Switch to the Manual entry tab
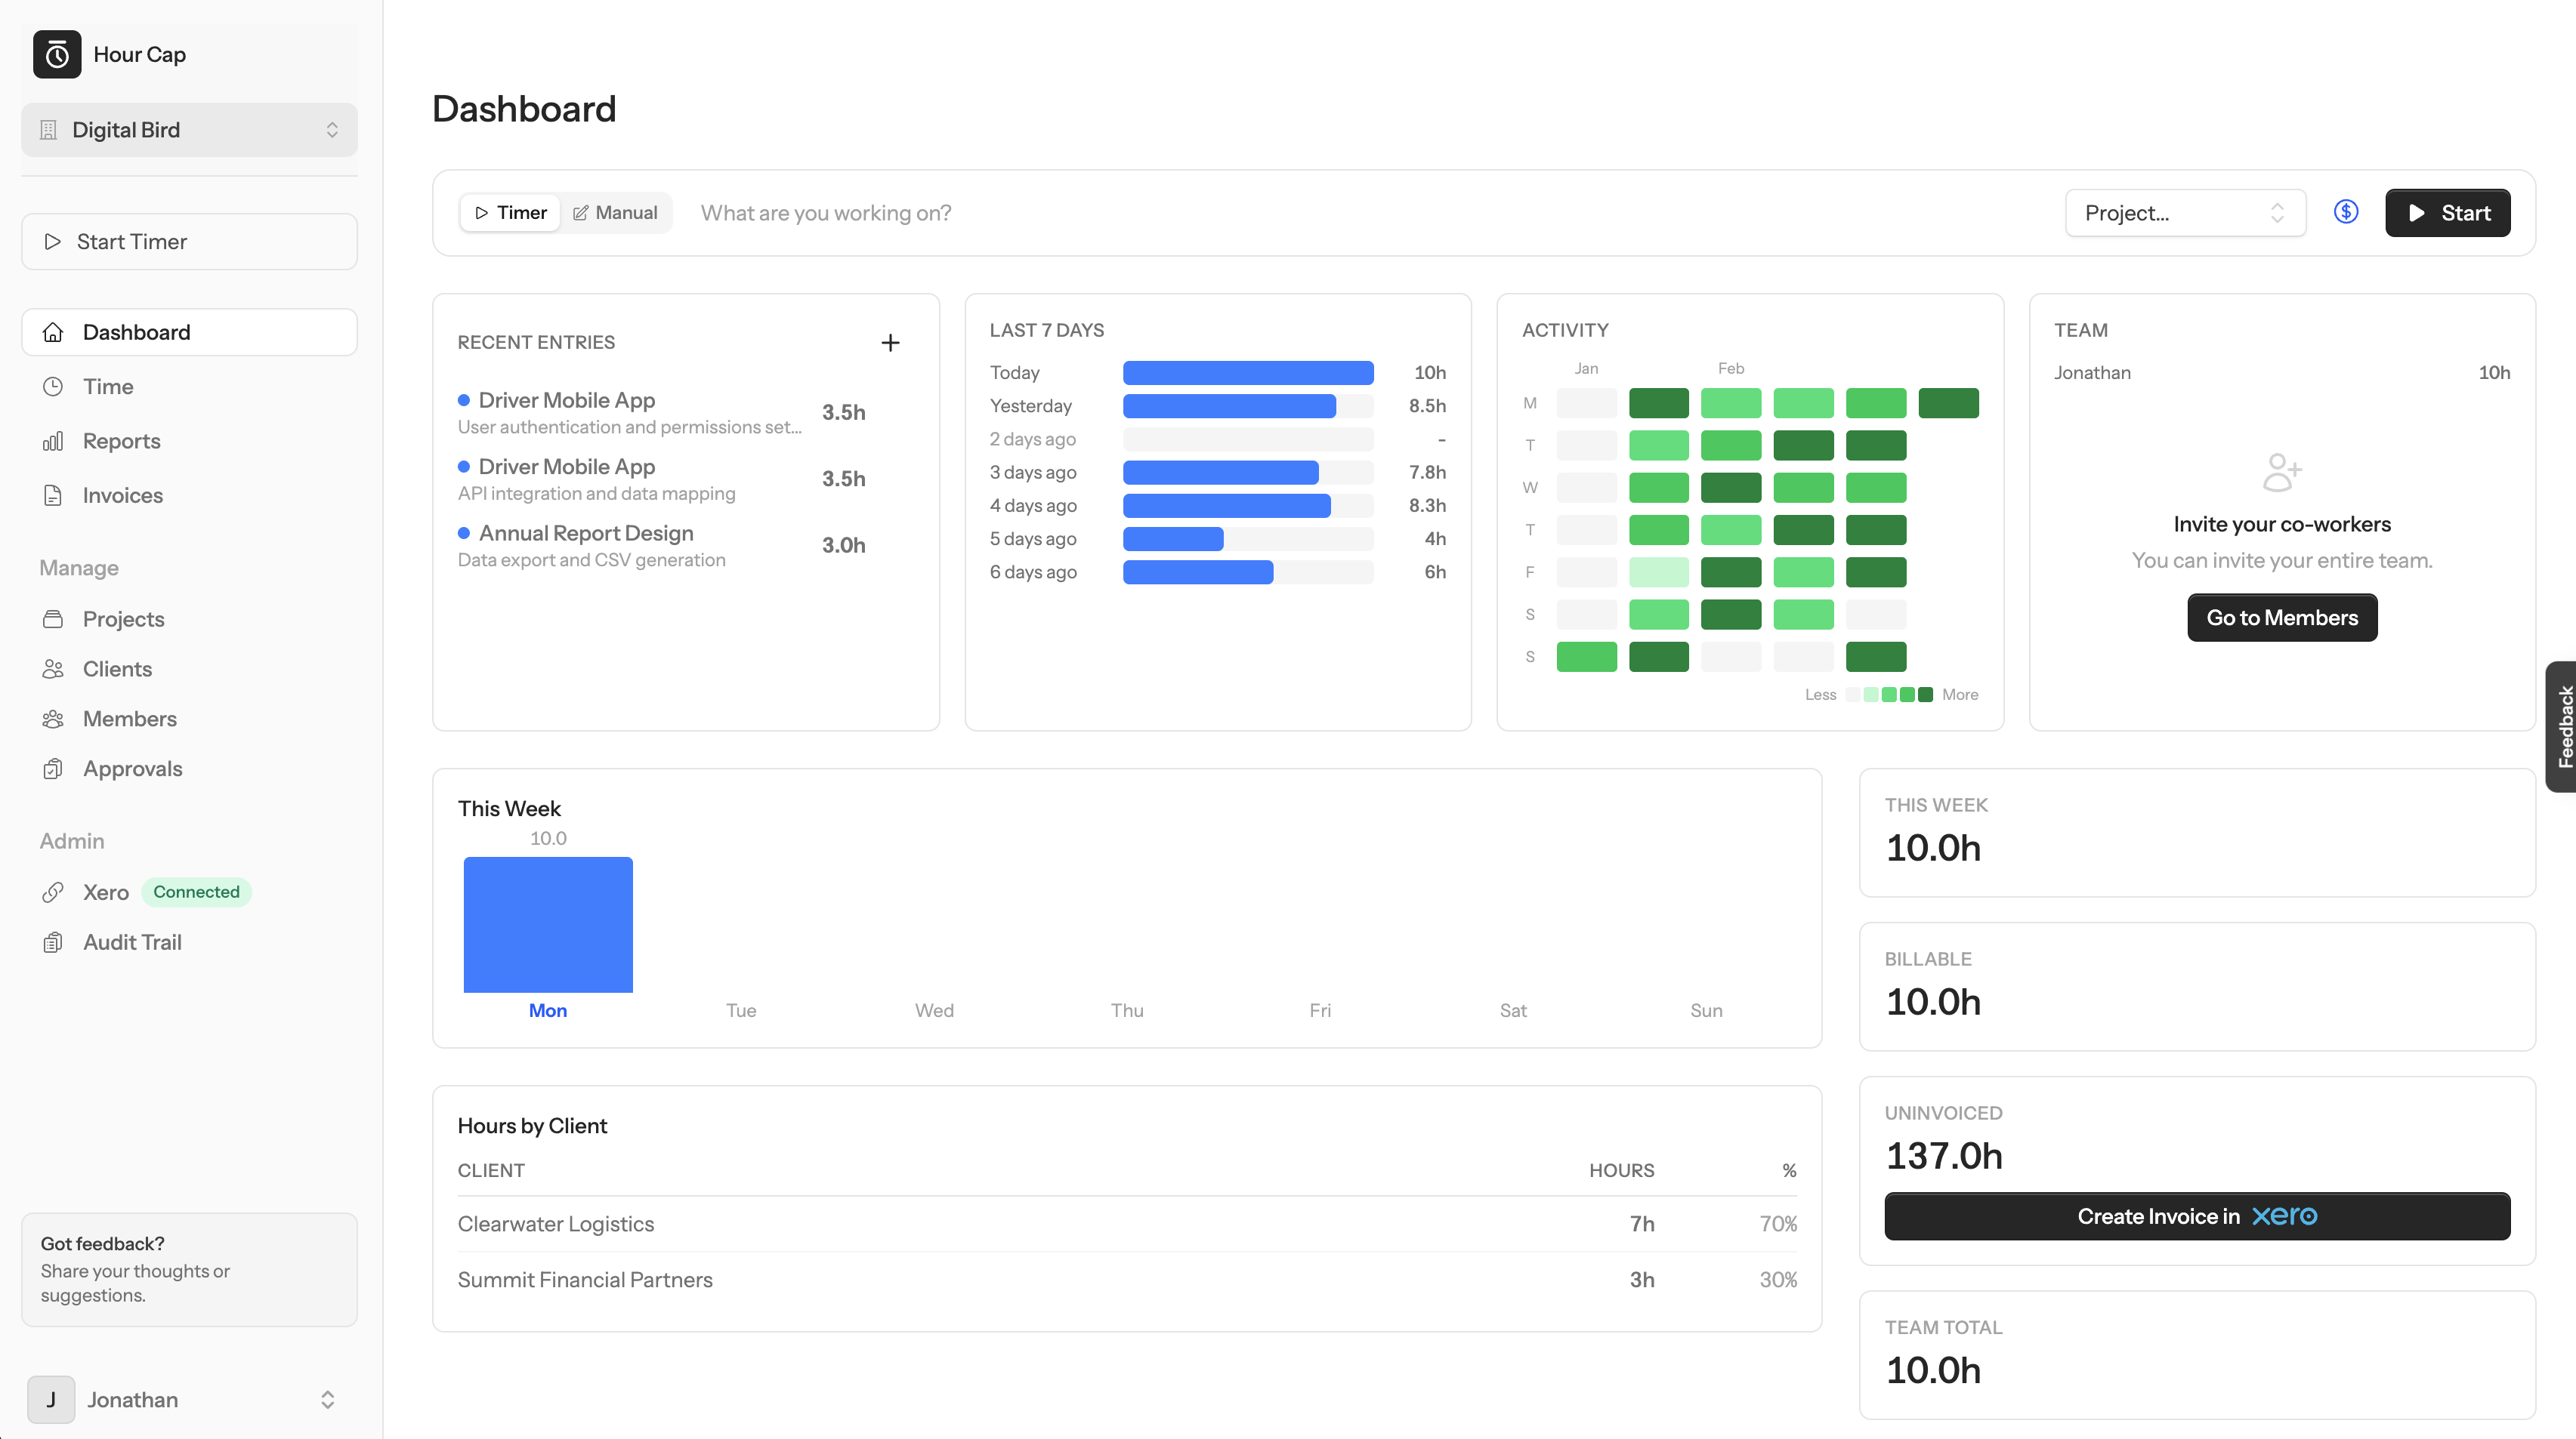The width and height of the screenshot is (2576, 1439). 615,212
